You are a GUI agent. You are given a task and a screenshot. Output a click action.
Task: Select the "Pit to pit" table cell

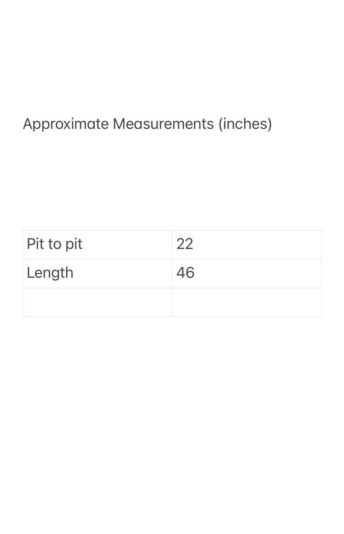click(x=97, y=245)
